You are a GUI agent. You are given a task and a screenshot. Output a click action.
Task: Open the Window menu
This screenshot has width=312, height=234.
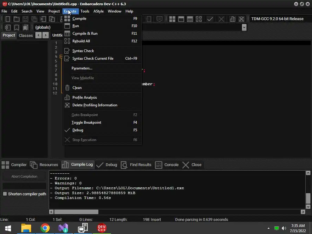pyautogui.click(x=115, y=11)
